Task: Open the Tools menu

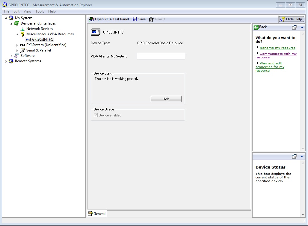Action: tap(40, 11)
